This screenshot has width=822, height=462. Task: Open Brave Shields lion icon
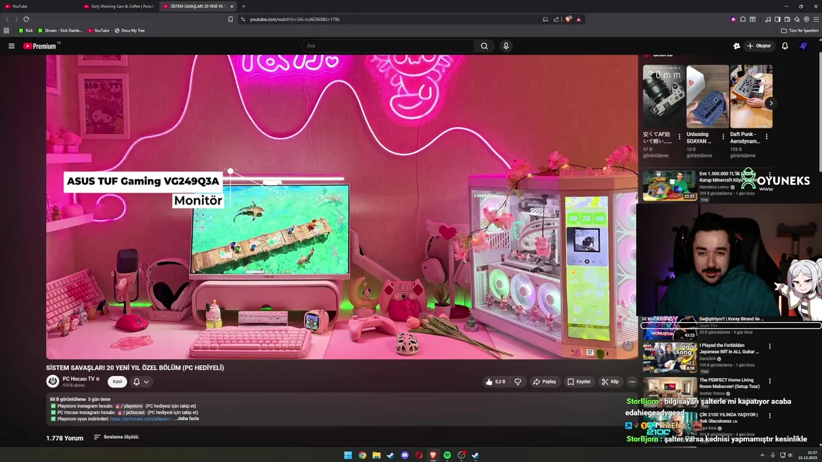[x=568, y=19]
